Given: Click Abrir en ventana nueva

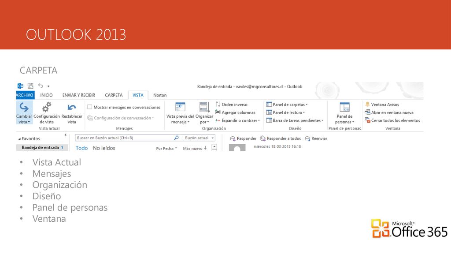Looking at the screenshot, I should tap(389, 112).
